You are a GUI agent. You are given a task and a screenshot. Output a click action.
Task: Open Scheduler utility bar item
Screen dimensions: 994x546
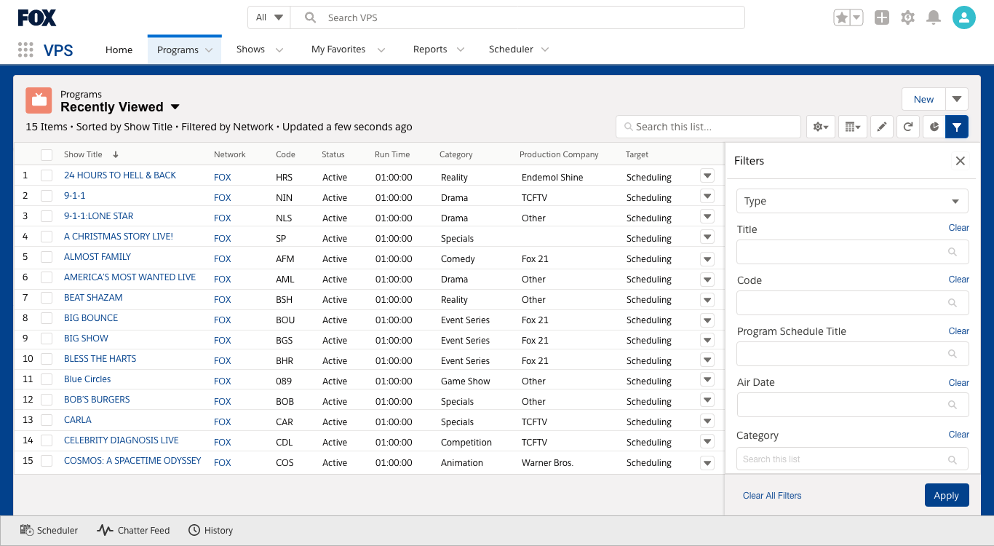49,531
